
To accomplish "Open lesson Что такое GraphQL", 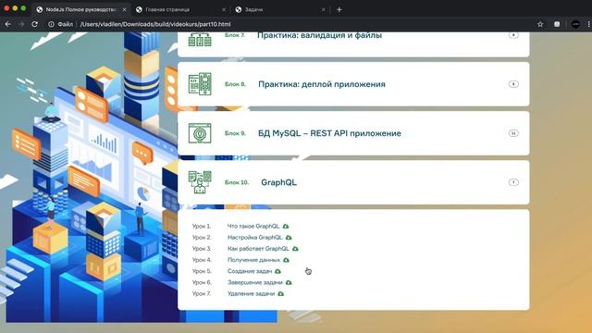I will [253, 226].
